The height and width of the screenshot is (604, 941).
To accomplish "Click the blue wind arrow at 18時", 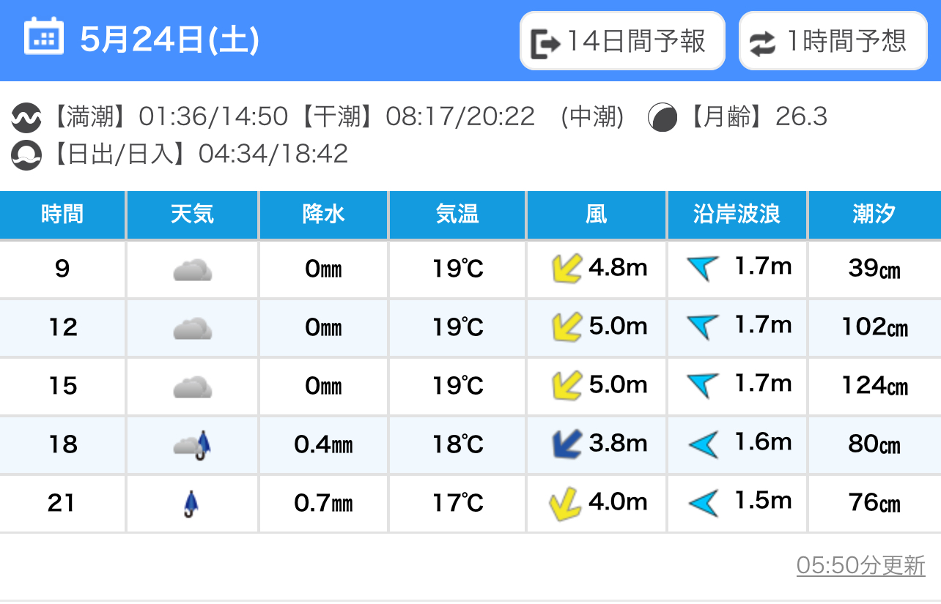I will 567,444.
